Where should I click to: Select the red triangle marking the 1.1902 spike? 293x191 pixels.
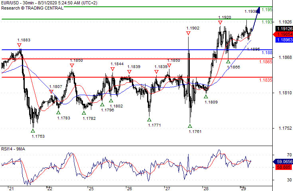click(x=188, y=33)
